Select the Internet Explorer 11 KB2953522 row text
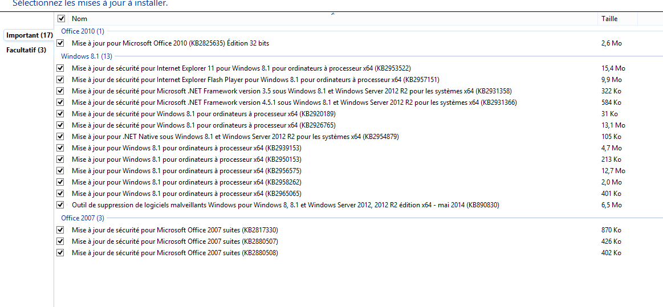663x307 pixels. pyautogui.click(x=241, y=68)
